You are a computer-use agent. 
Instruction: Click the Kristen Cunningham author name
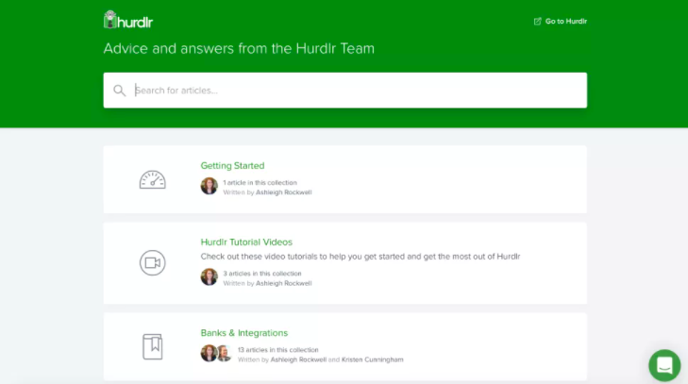pyautogui.click(x=372, y=359)
